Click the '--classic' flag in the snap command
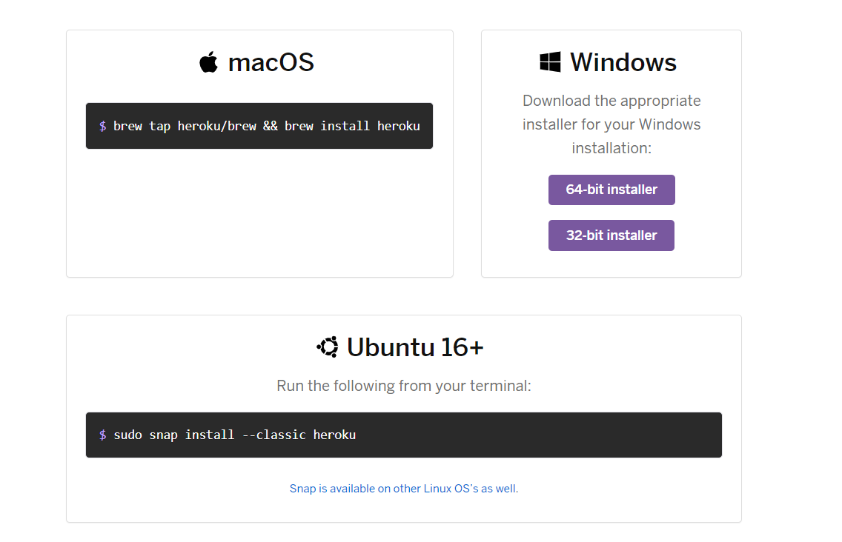The width and height of the screenshot is (842, 542). pyautogui.click(x=274, y=435)
